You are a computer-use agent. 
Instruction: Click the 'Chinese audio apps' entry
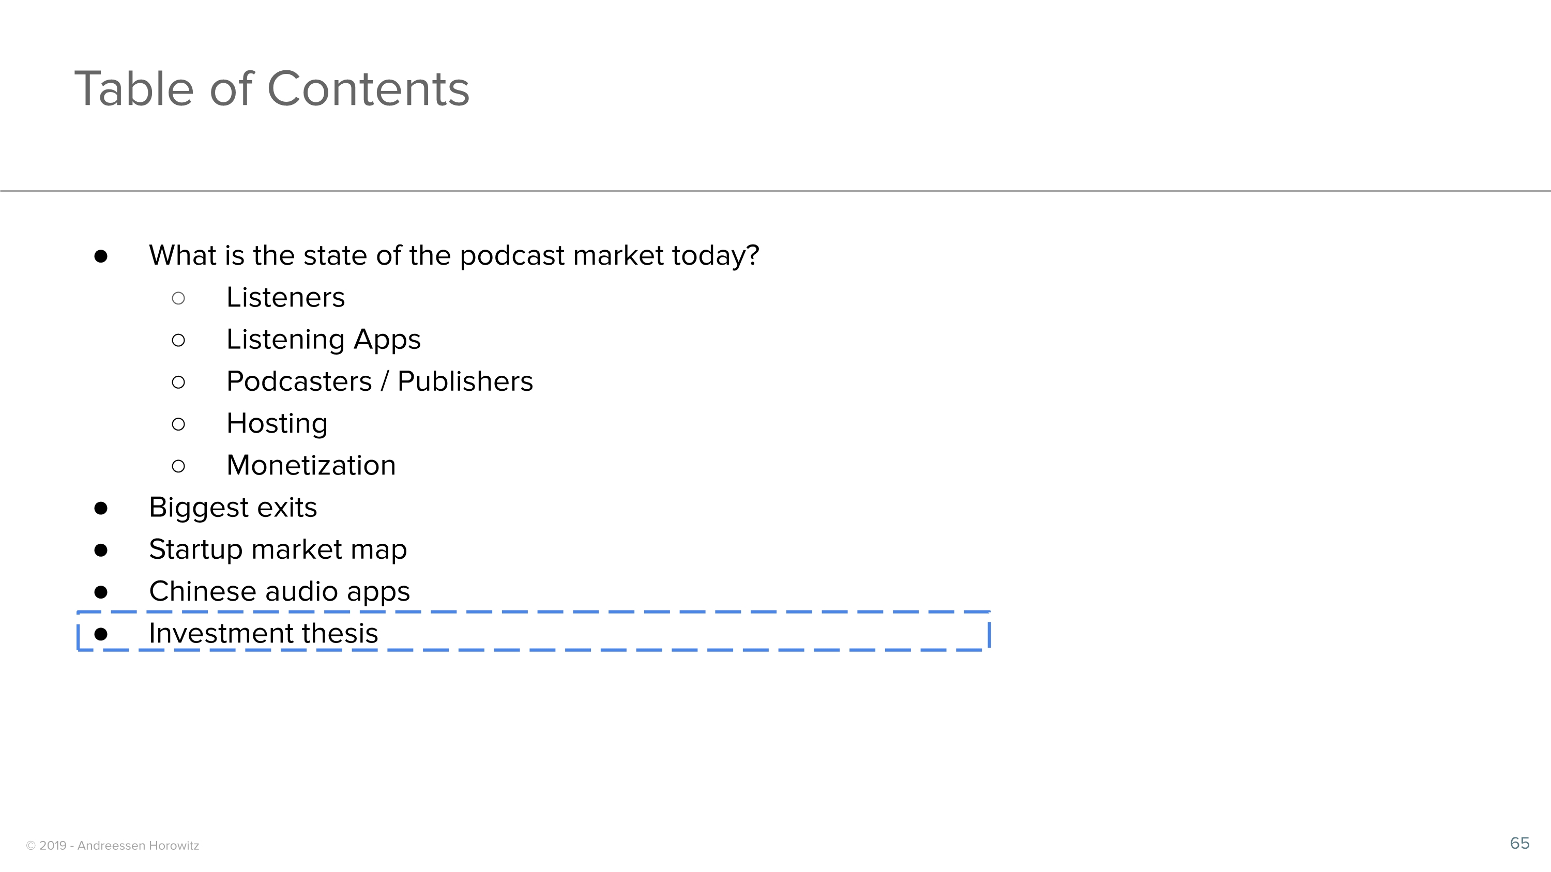point(279,591)
